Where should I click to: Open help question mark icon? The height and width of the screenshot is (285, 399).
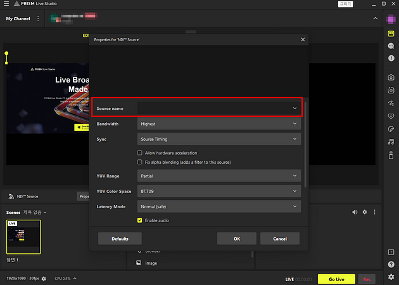click(x=391, y=265)
